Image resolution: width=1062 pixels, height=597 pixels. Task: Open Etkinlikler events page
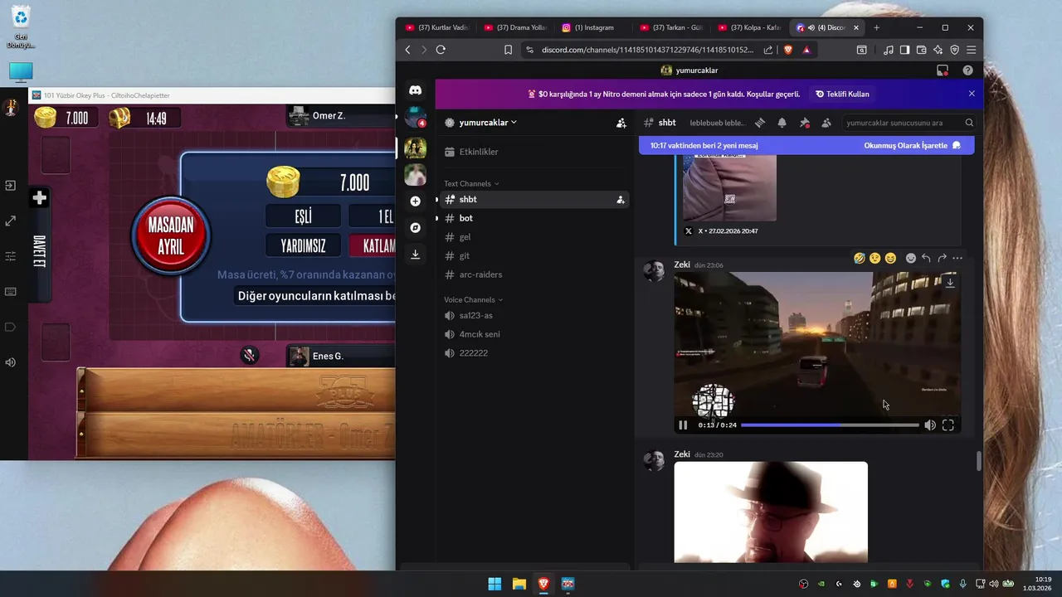tap(533, 152)
